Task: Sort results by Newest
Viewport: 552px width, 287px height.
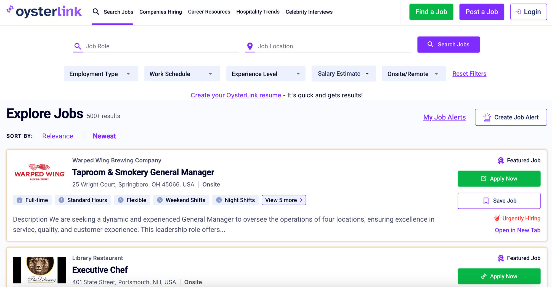Action: pyautogui.click(x=104, y=136)
